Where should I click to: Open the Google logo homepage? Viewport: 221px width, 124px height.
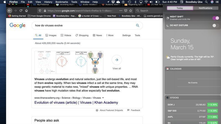pyautogui.click(x=17, y=26)
